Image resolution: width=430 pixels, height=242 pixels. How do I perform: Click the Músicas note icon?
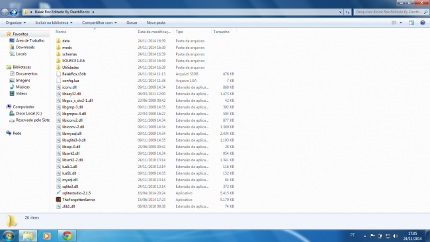(12, 87)
